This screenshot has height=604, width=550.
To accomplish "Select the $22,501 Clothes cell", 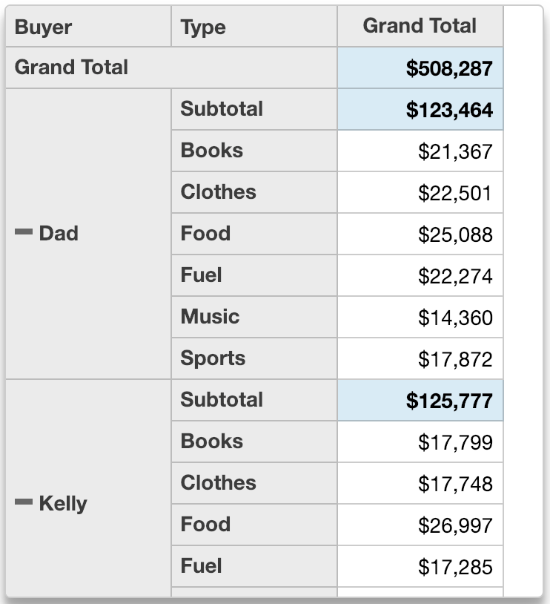I will (454, 194).
